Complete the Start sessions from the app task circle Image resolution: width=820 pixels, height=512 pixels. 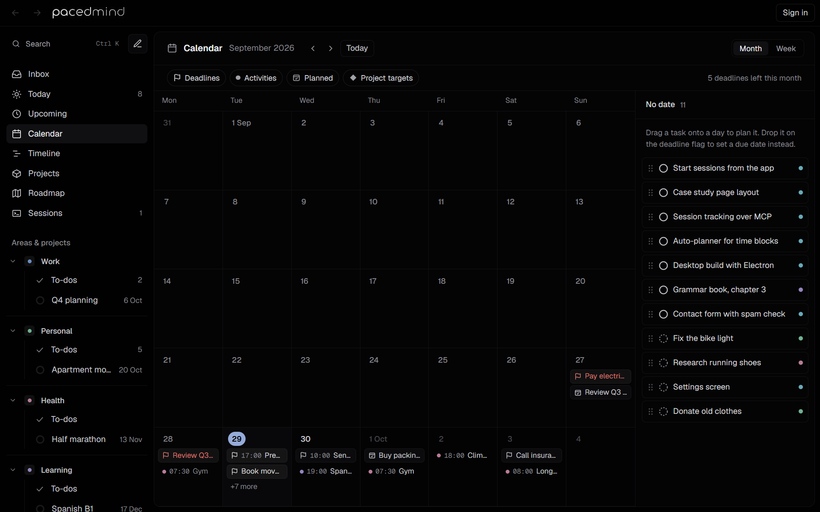(x=663, y=168)
